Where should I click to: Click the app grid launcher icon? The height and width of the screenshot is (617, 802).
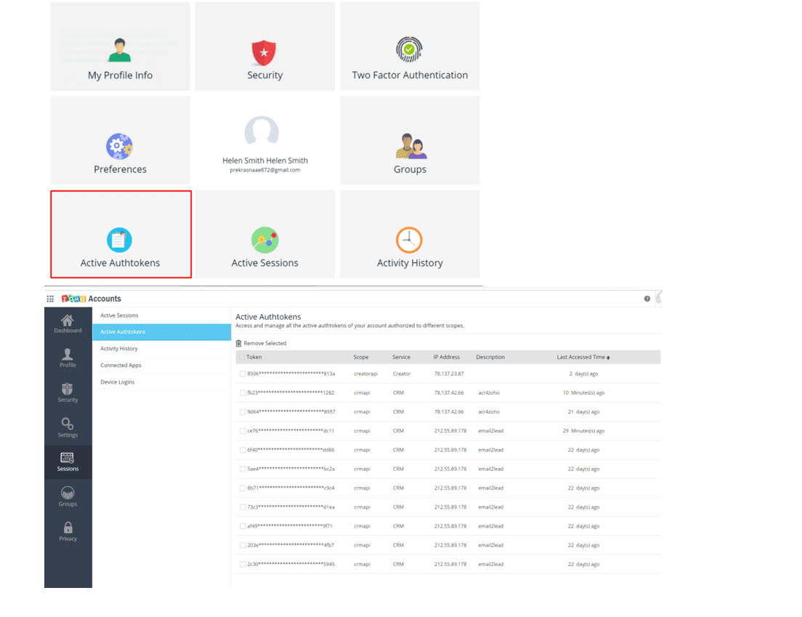tap(50, 299)
